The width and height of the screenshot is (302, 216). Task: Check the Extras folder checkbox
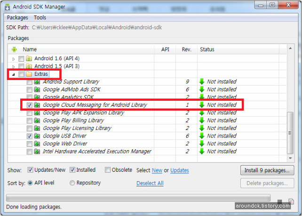pos(21,74)
